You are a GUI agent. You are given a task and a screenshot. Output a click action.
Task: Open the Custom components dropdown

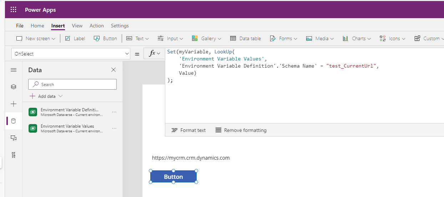point(429,38)
